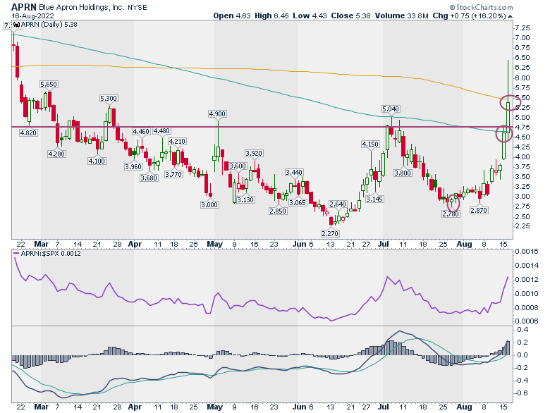The height and width of the screenshot is (413, 550).
Task: Click the 2.640 price label
Action: [338, 204]
